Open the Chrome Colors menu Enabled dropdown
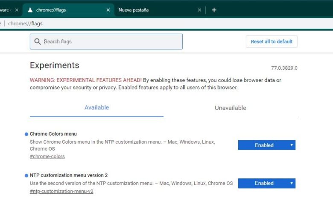The width and height of the screenshot is (333, 201). pos(266,145)
